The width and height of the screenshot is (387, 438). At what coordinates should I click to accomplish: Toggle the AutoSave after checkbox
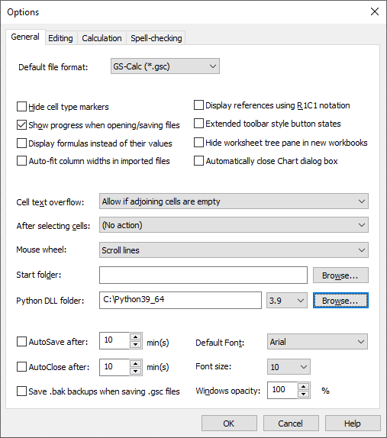click(21, 342)
